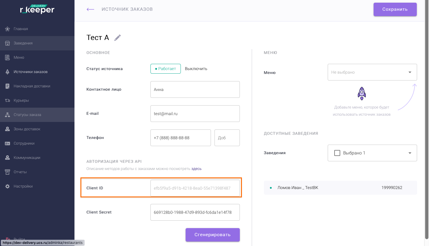Click the back arrow icon in header

[x=90, y=9]
